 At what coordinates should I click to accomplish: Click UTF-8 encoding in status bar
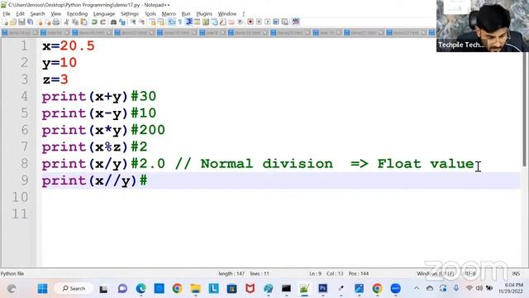pyautogui.click(x=470, y=274)
